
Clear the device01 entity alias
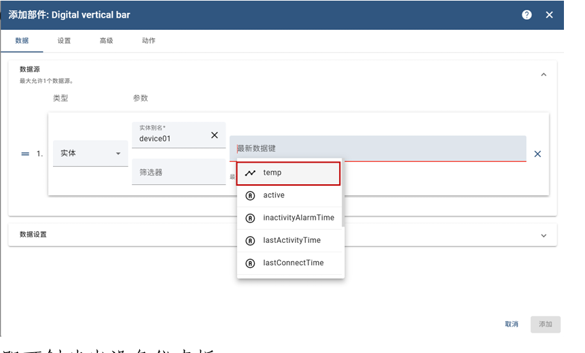pyautogui.click(x=215, y=135)
